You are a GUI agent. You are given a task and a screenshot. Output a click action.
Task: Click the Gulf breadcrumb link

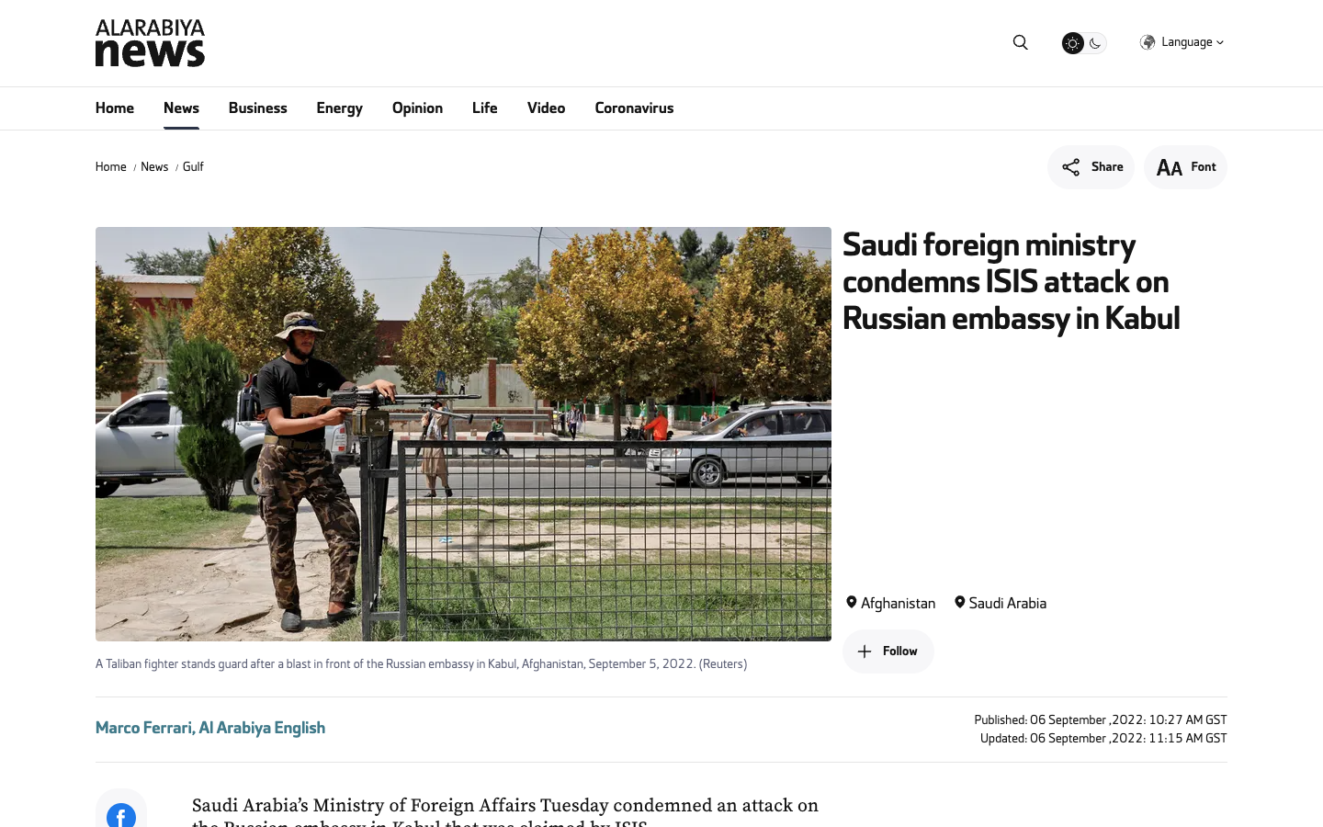coord(193,167)
